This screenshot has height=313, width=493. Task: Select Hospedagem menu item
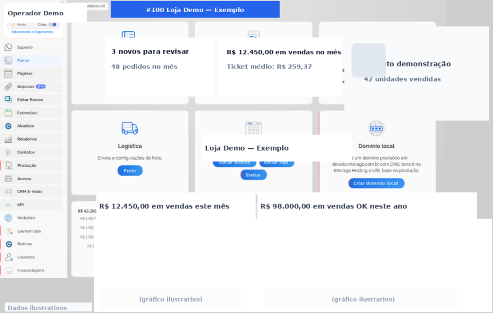tap(31, 270)
